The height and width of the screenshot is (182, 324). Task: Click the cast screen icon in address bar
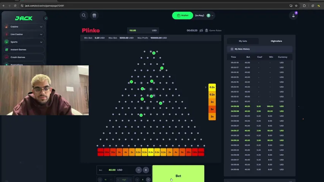[x=291, y=6]
